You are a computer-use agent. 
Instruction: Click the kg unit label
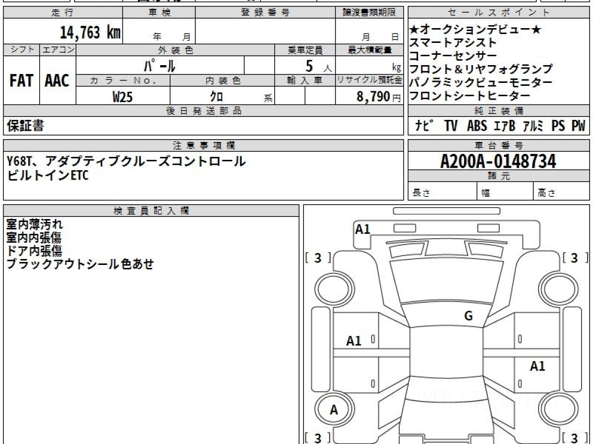(x=396, y=69)
